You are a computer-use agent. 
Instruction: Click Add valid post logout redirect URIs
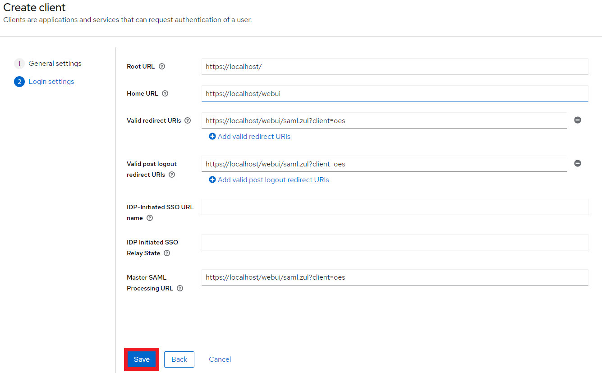(269, 180)
